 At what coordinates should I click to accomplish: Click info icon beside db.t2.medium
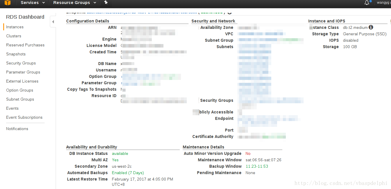tap(371, 27)
